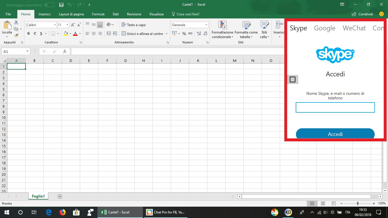Screen dimensions: 388x218
Task: Apply thousands separator 000 style
Action: (x=190, y=33)
